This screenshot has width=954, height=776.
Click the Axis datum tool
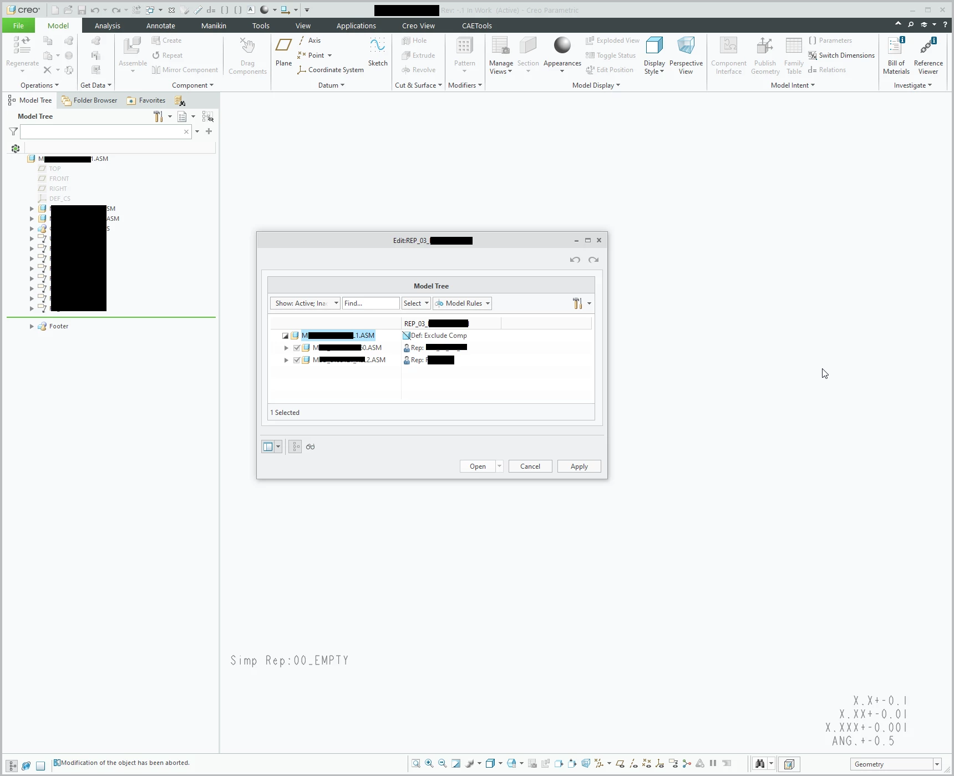(309, 40)
